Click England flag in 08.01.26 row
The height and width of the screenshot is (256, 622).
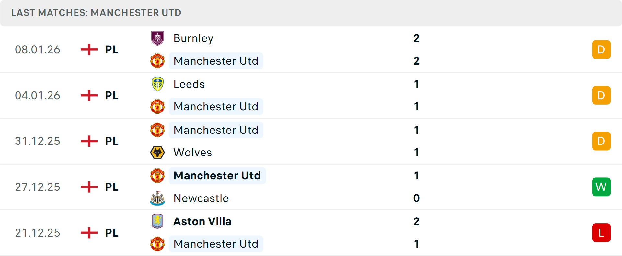tap(89, 49)
